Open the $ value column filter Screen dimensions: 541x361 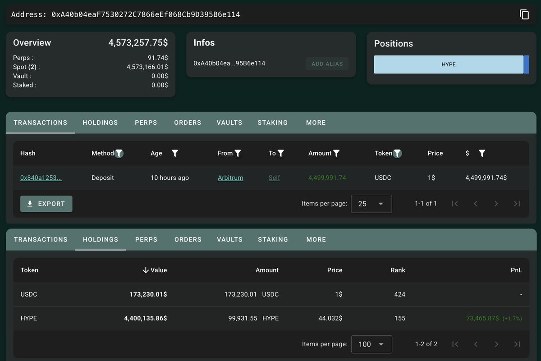click(481, 153)
